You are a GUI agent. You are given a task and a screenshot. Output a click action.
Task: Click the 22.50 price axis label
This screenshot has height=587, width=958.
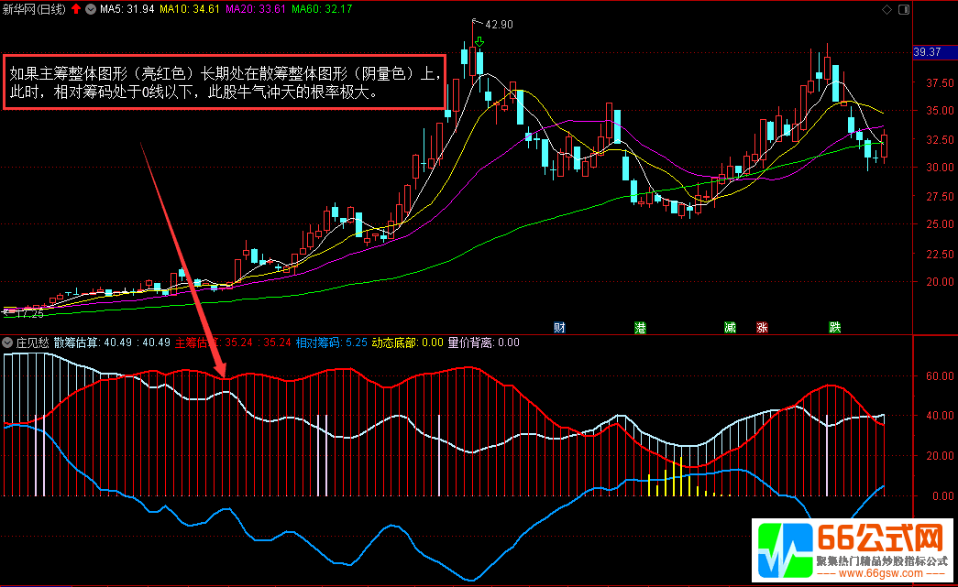pos(940,254)
